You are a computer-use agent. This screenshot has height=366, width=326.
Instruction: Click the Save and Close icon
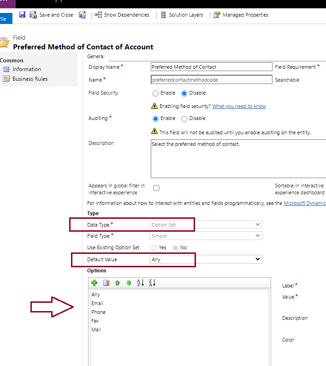pos(33,15)
